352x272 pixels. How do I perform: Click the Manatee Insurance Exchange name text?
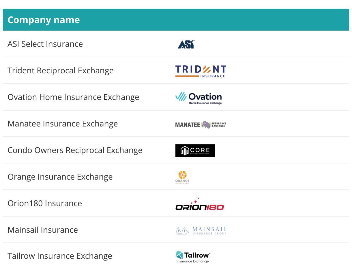point(63,124)
